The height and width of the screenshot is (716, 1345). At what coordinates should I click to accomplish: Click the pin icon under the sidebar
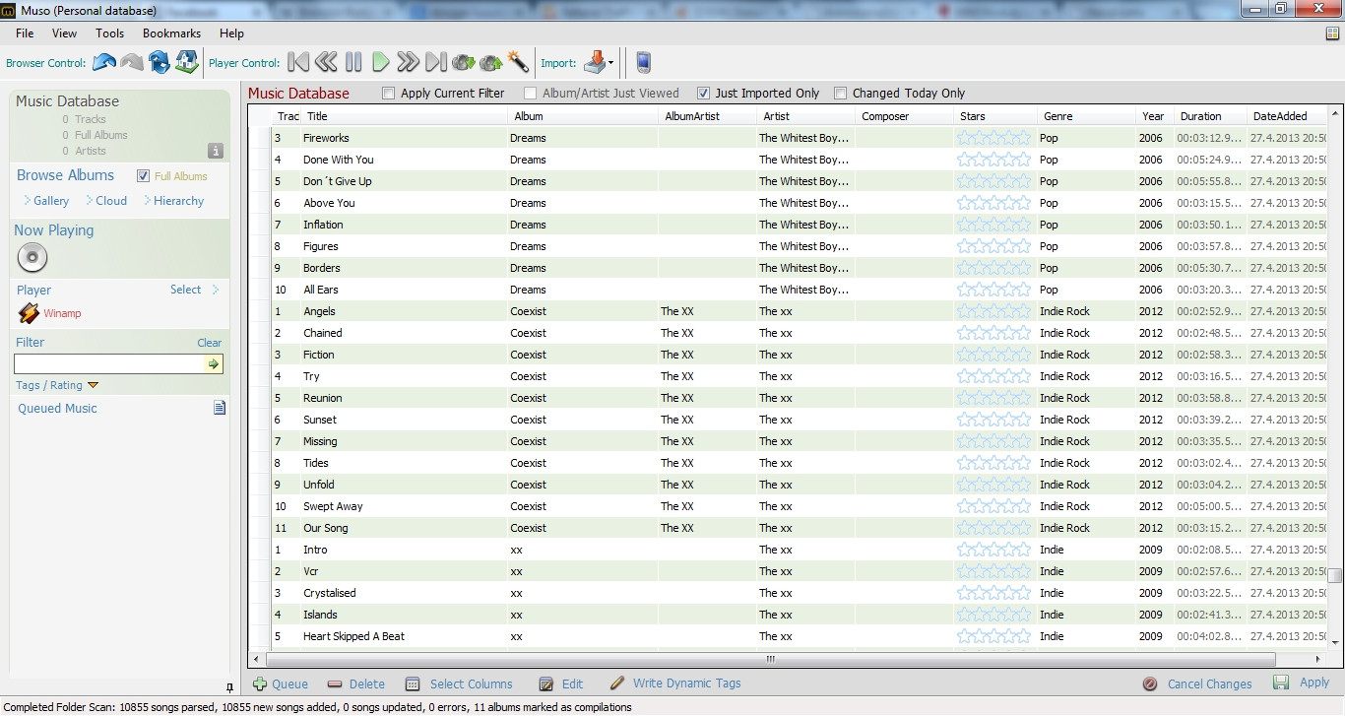(229, 687)
